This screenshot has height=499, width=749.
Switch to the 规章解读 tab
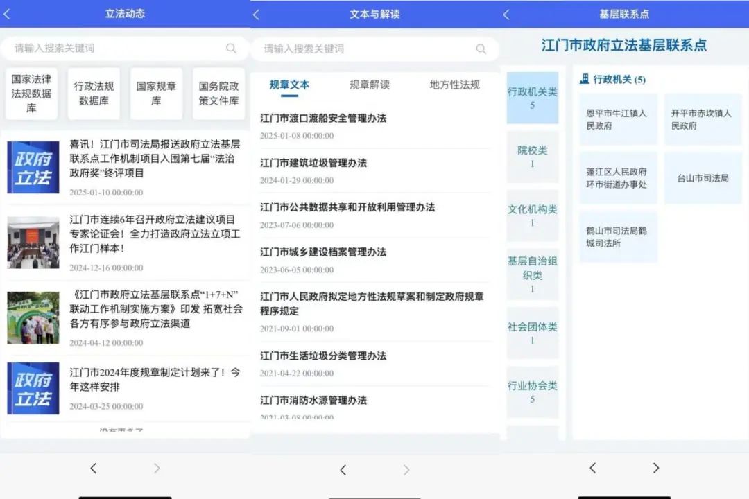[369, 85]
